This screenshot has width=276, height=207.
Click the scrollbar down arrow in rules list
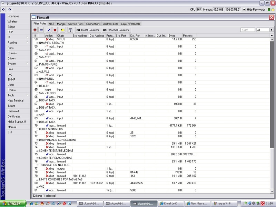click(272, 191)
